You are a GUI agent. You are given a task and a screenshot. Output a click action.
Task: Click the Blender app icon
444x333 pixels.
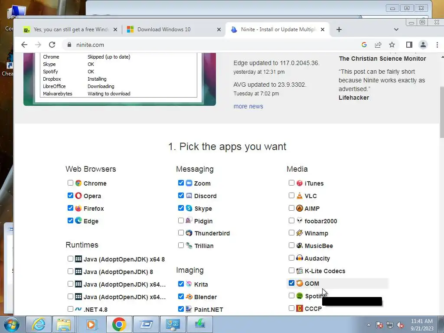pos(189,297)
